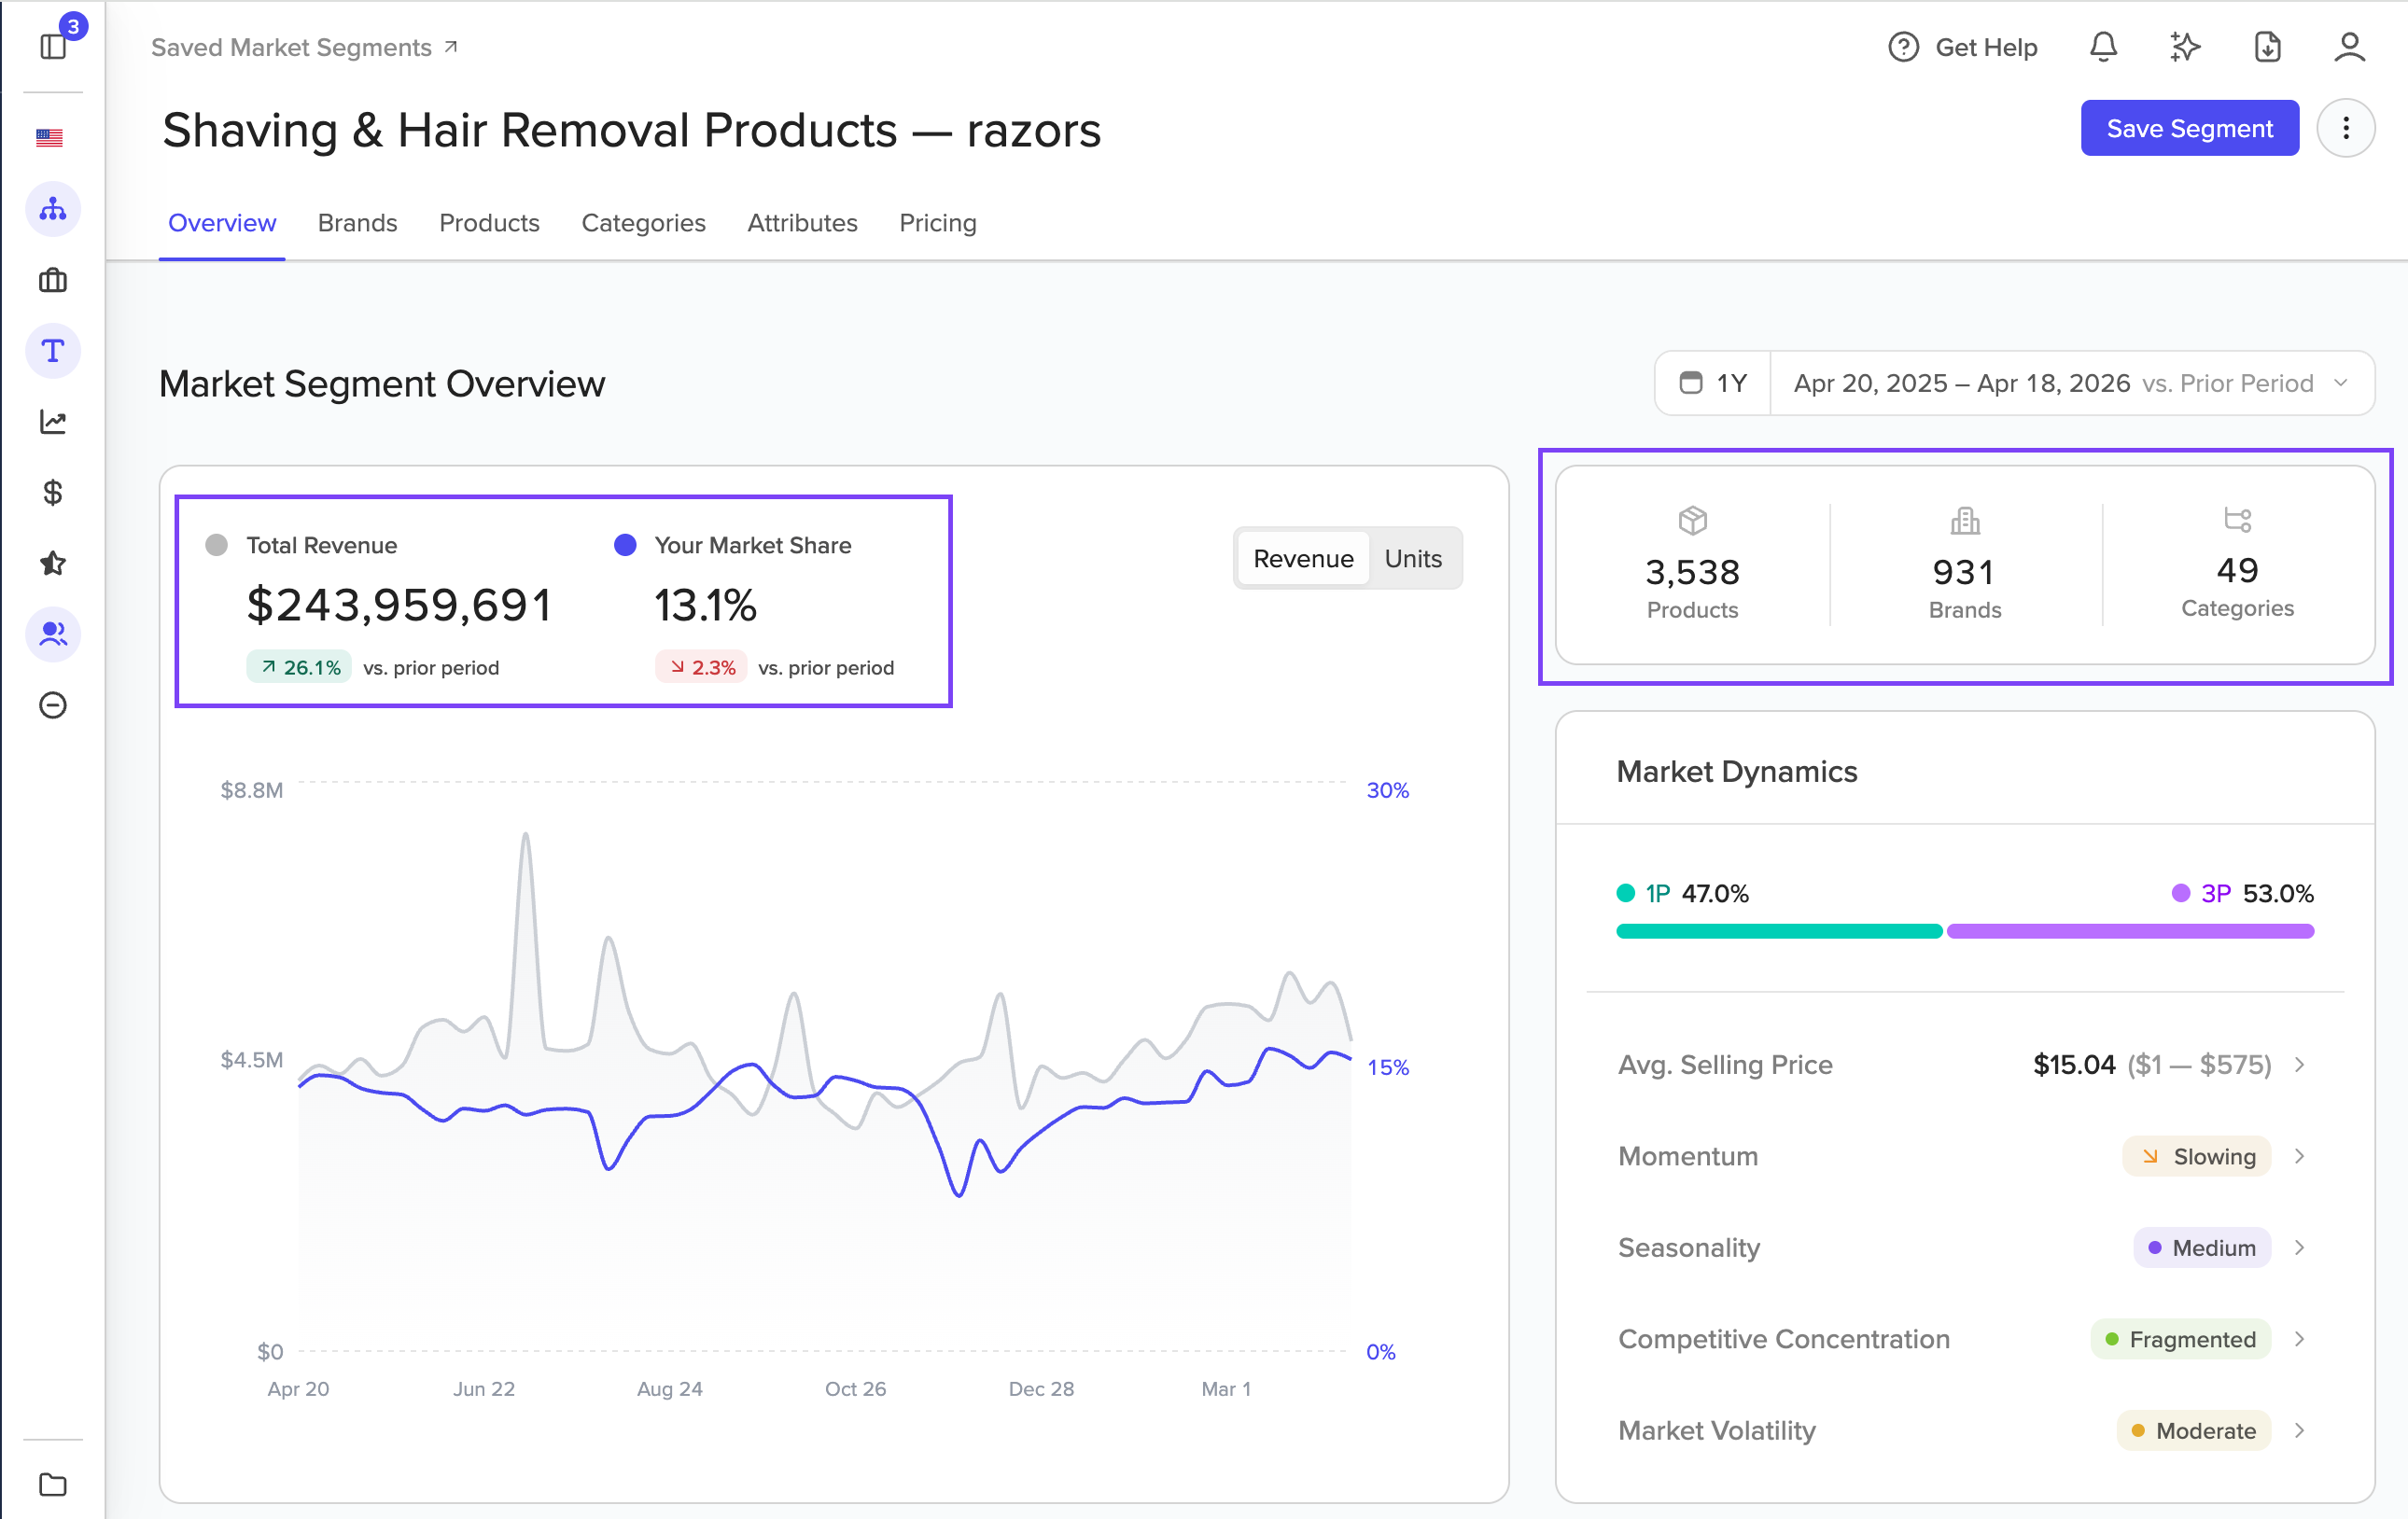Click the $243,959,691 total revenue value
The height and width of the screenshot is (1519, 2408).
399,605
